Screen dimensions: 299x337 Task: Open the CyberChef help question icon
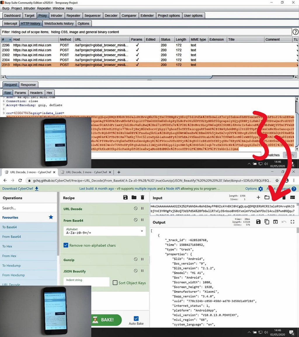click(x=294, y=189)
